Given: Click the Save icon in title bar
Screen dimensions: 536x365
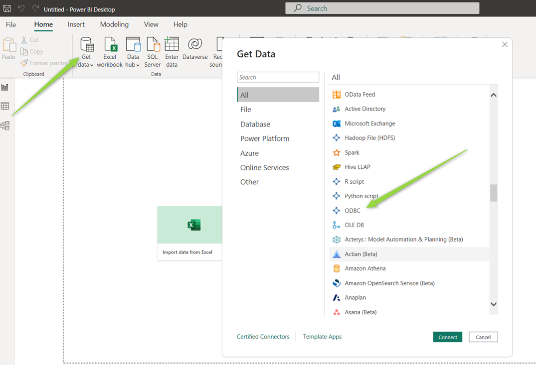Looking at the screenshot, I should click(7, 8).
